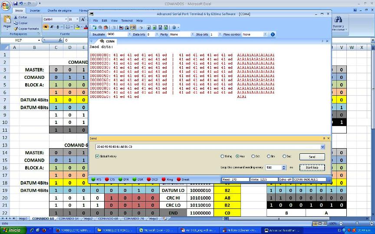Click the Firefox icon in quick launch
The width and height of the screenshot is (375, 234).
(44, 230)
